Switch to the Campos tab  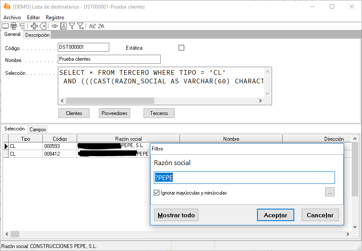(38, 129)
